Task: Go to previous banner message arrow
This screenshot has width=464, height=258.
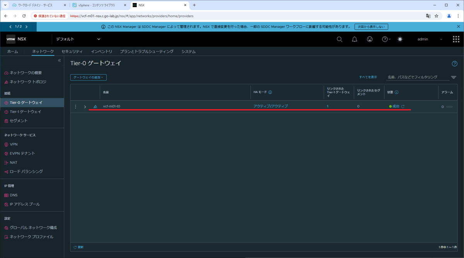Action: pos(10,27)
